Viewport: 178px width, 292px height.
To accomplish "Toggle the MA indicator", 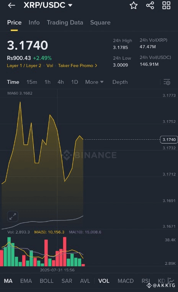I will [8, 281].
